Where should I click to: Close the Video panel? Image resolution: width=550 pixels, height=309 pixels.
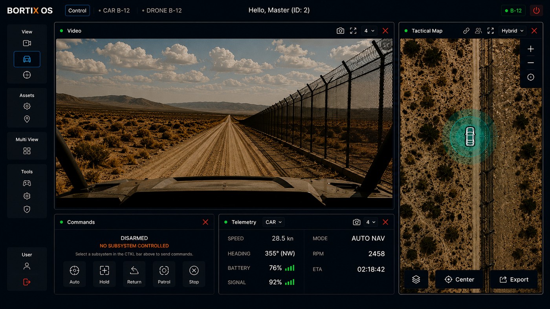[385, 31]
